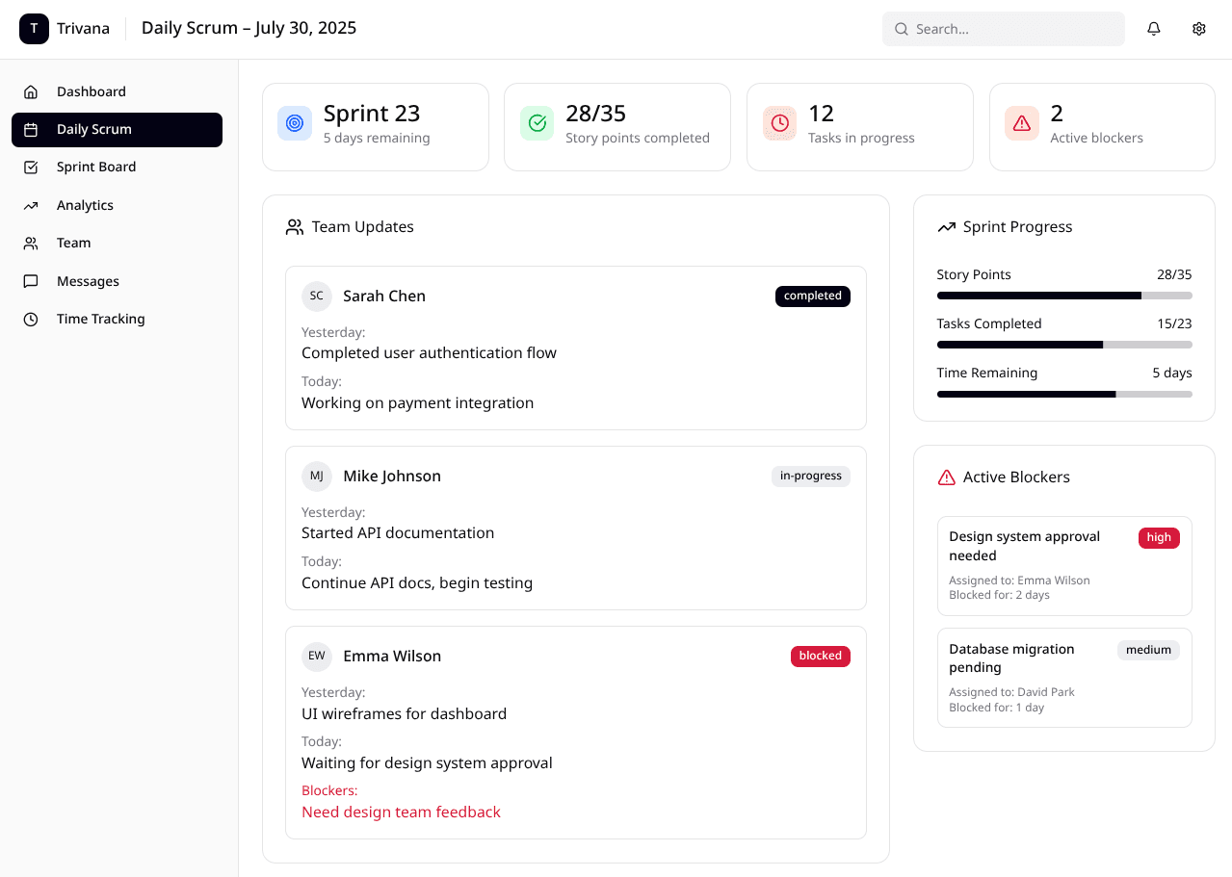Screen dimensions: 1232x877
Task: Click Sarah Chen's SC avatar
Action: coord(317,297)
